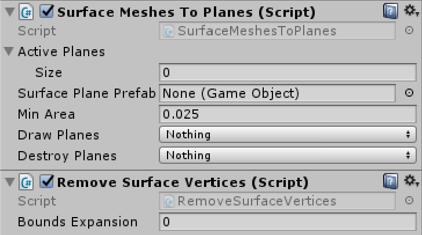Click object picker for Surface Plane Prefab

coord(409,93)
